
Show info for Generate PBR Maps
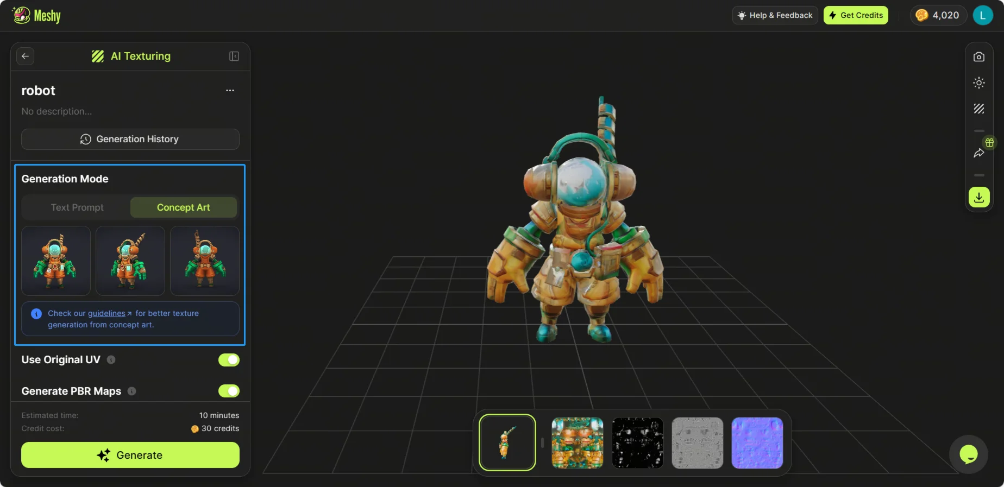(131, 391)
